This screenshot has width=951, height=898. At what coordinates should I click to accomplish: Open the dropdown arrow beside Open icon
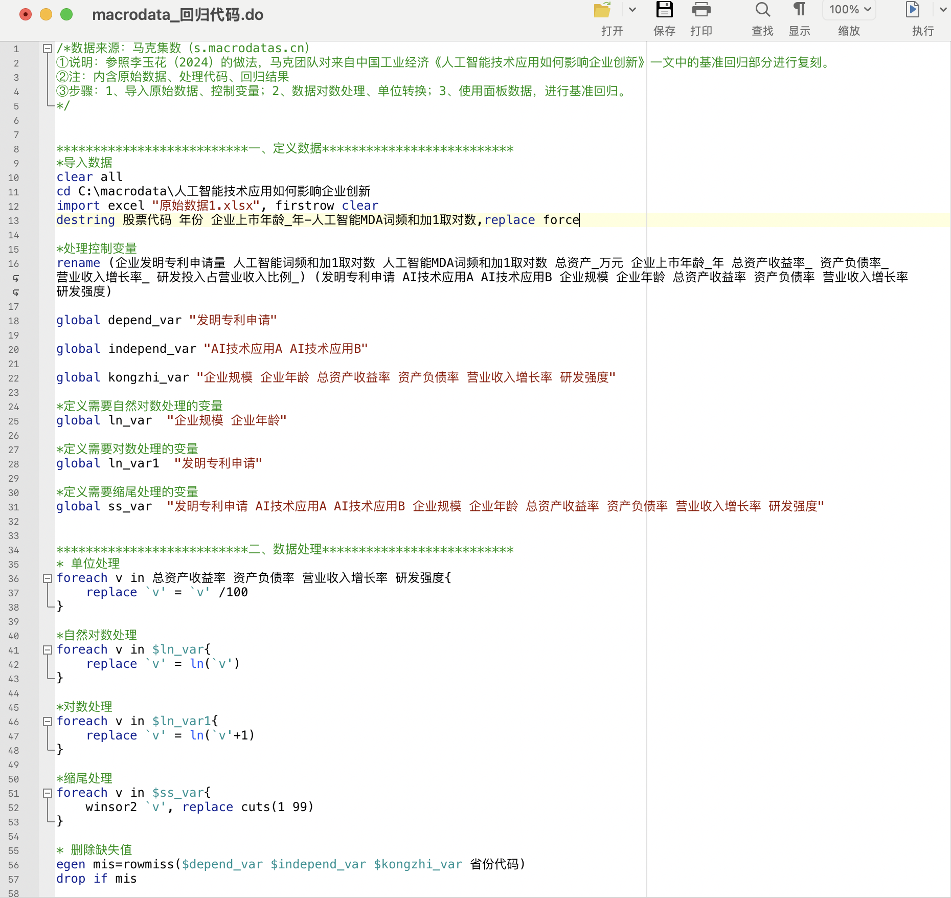point(632,10)
